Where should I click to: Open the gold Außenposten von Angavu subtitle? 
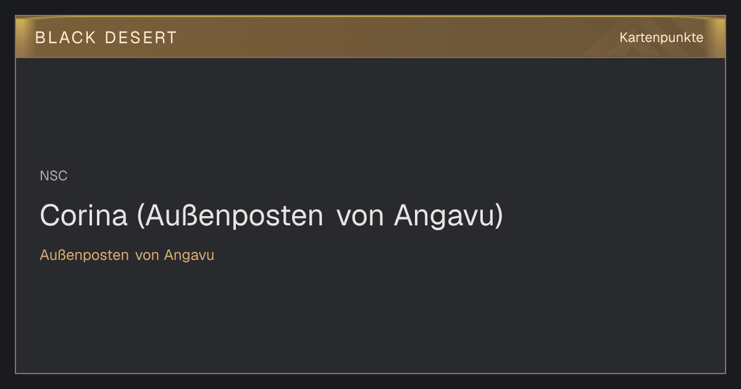(127, 255)
